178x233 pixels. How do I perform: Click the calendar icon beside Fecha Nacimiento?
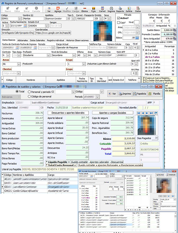[25, 26]
